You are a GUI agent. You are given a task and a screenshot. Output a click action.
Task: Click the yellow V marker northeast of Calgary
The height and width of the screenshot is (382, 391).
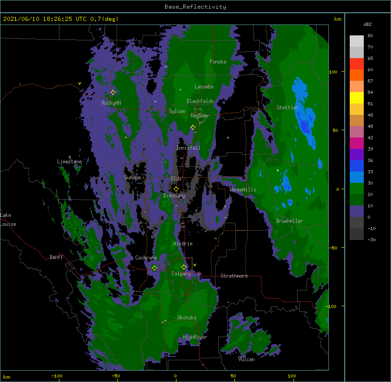coord(195,265)
